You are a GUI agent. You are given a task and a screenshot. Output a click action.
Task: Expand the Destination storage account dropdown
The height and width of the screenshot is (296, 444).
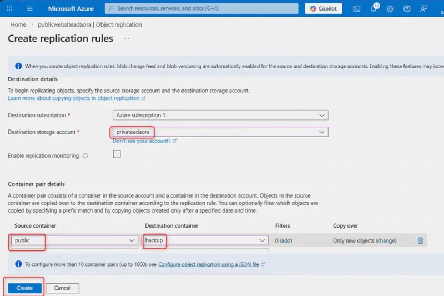tap(220, 132)
